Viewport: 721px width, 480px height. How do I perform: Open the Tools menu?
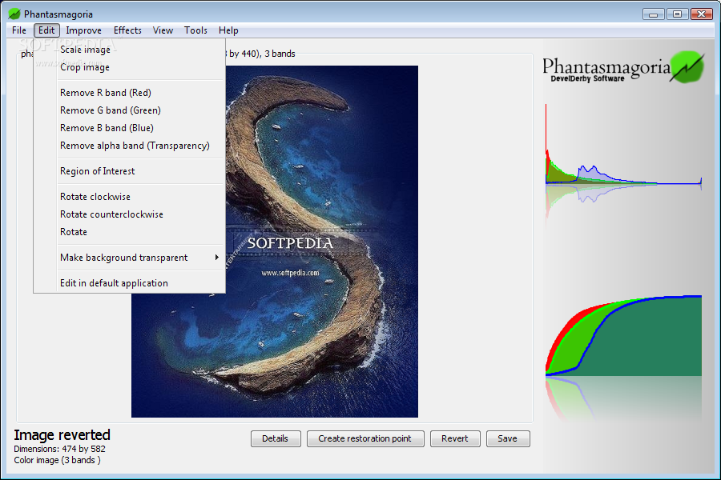pyautogui.click(x=195, y=30)
